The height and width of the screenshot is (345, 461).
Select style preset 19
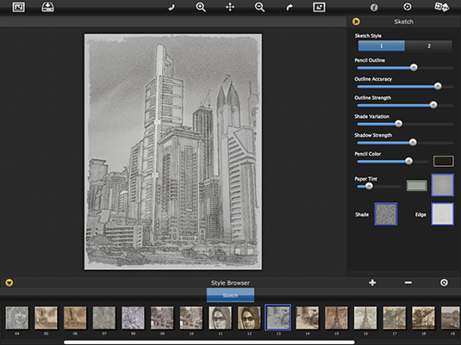[451, 317]
